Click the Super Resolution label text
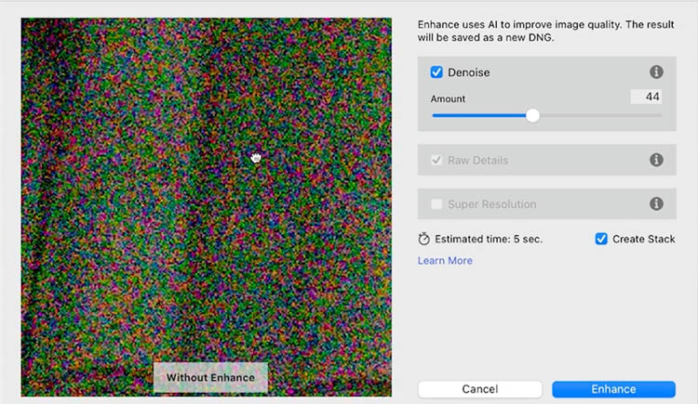 (491, 204)
